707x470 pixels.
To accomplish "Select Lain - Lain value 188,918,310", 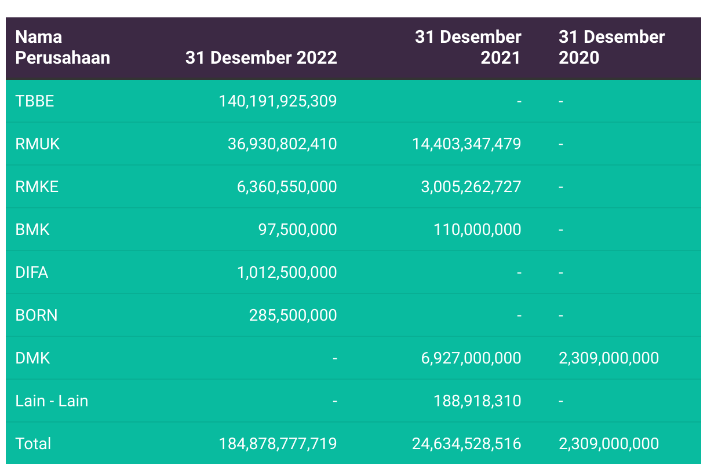I will point(477,401).
